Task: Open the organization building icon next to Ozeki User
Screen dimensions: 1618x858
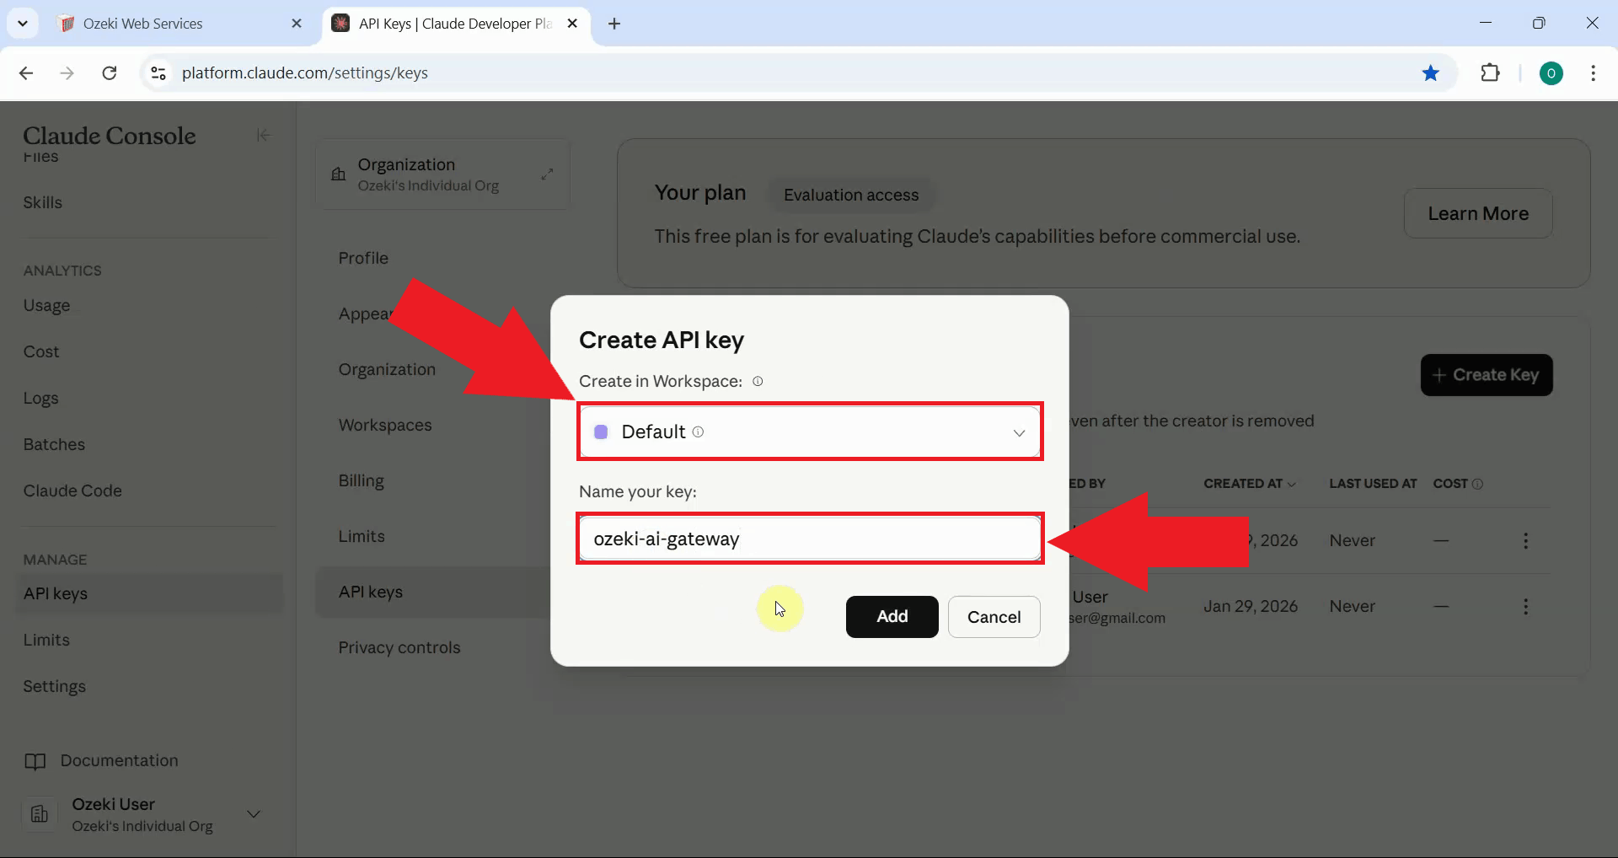Action: [40, 814]
